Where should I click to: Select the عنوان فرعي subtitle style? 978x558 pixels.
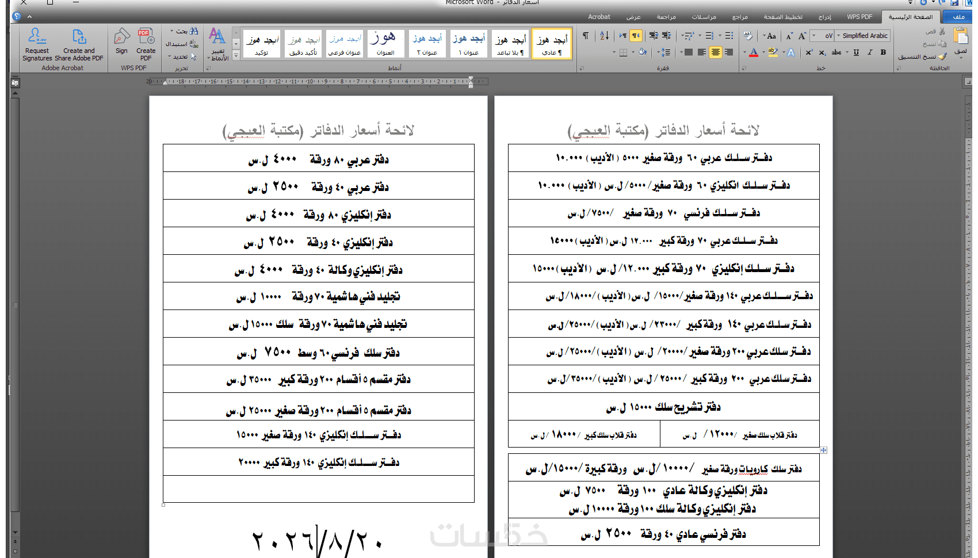[345, 44]
